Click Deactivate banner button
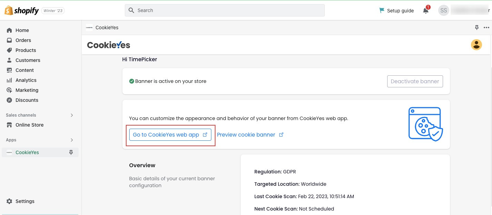The image size is (492, 215). 415,82
